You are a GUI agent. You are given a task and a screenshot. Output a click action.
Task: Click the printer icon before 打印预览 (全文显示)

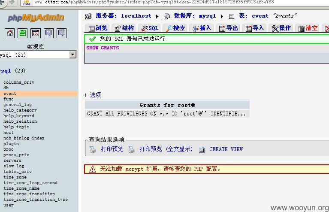tap(132, 149)
